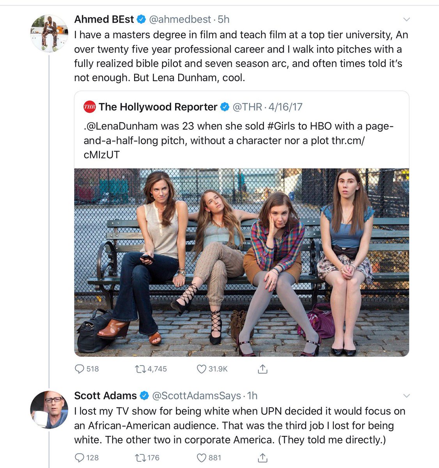The image size is (439, 468).
Task: Share Scott Adams' tweet
Action: (263, 457)
